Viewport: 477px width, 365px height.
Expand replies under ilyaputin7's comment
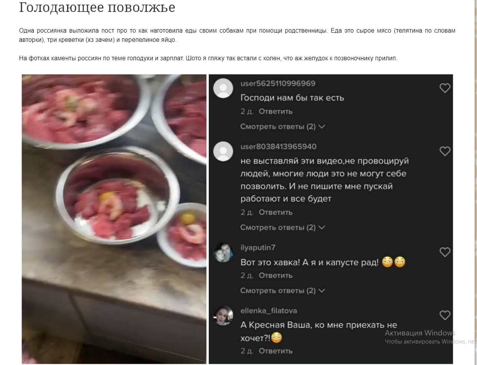coord(283,291)
